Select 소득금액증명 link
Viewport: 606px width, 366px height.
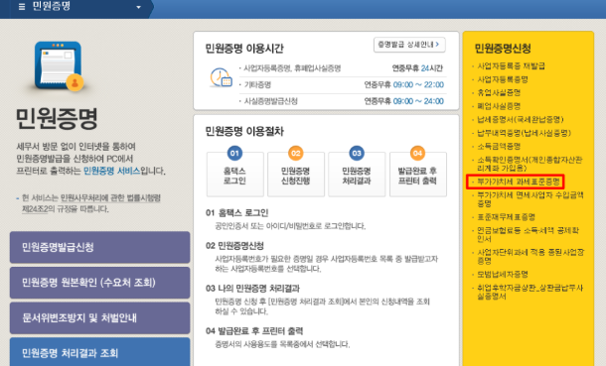[x=499, y=146]
